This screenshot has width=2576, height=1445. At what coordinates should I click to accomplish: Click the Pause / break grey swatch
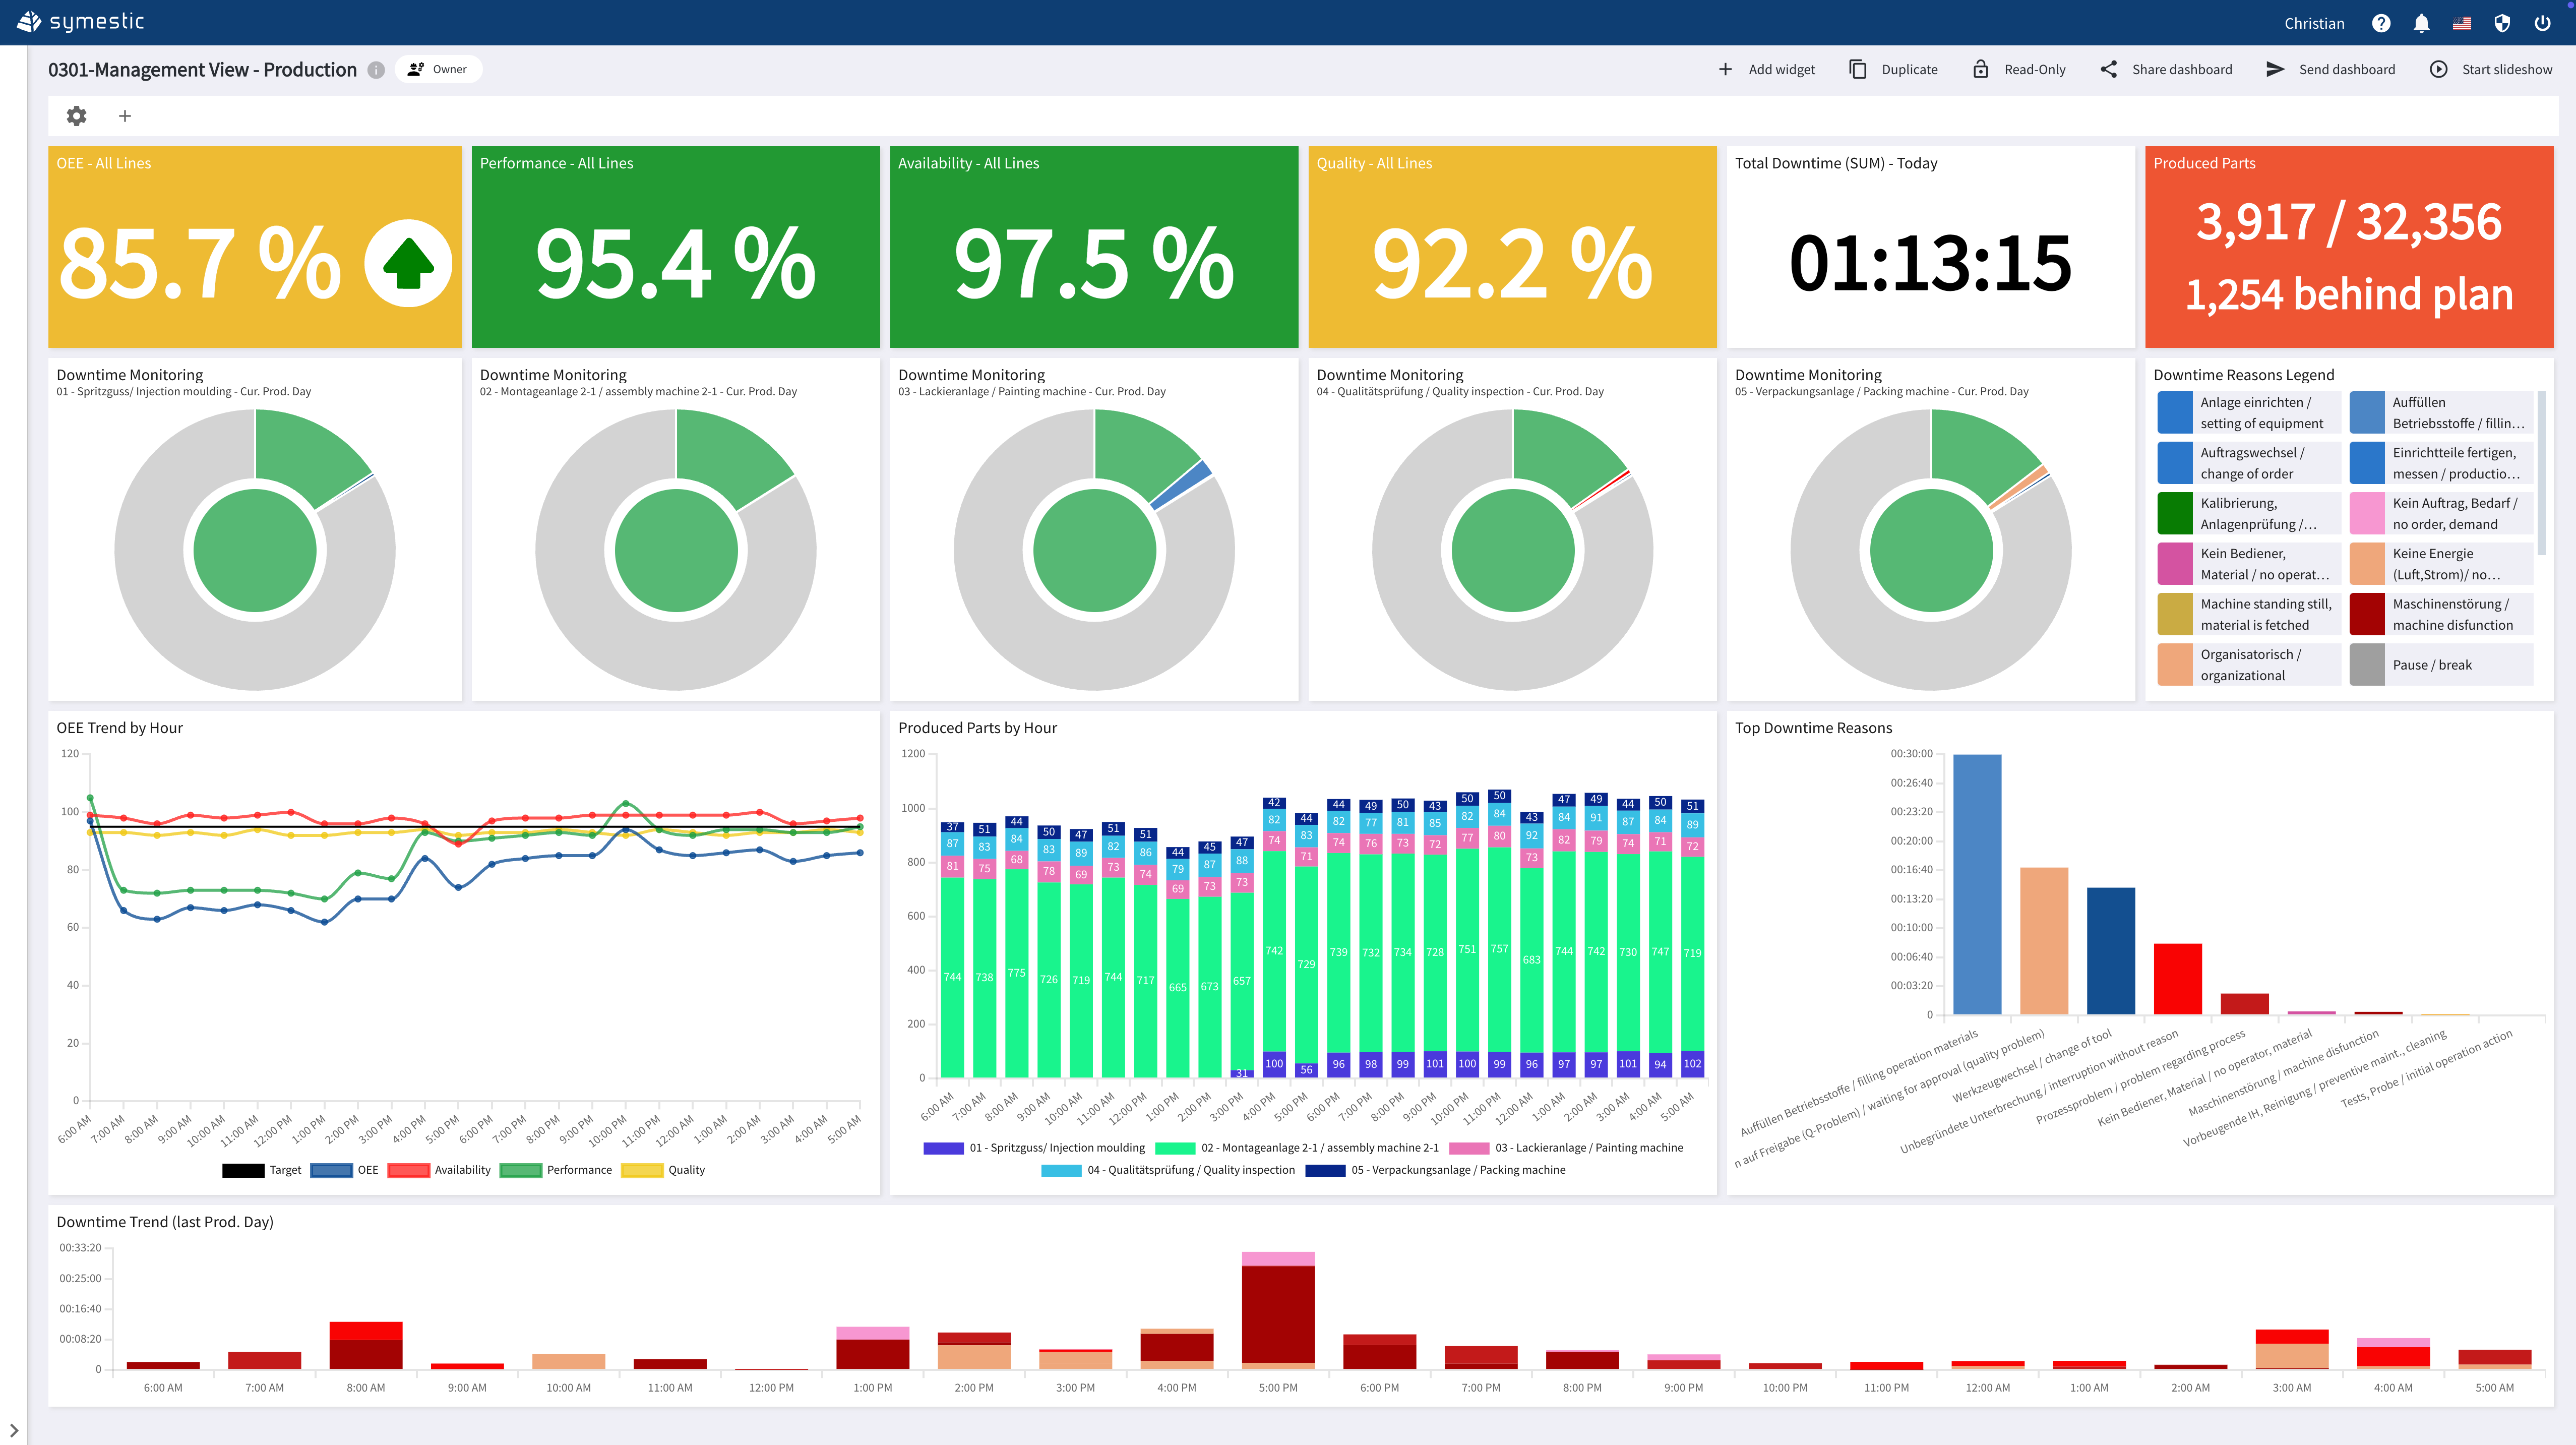pos(2367,665)
